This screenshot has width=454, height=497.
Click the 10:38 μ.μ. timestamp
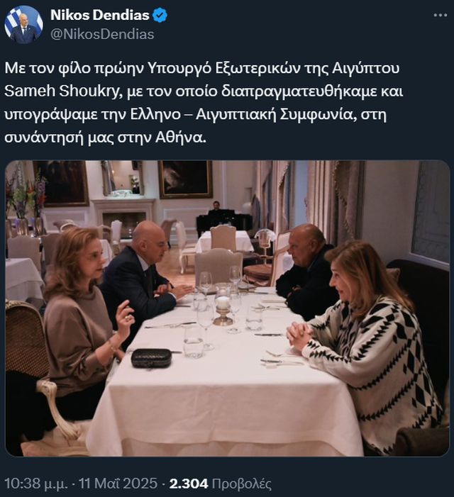tap(36, 484)
